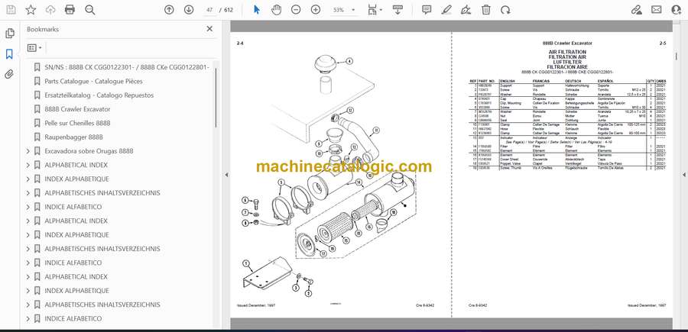Rotate the page with the rotate icon
Viewport: 688px width, 332px height.
tap(505, 10)
